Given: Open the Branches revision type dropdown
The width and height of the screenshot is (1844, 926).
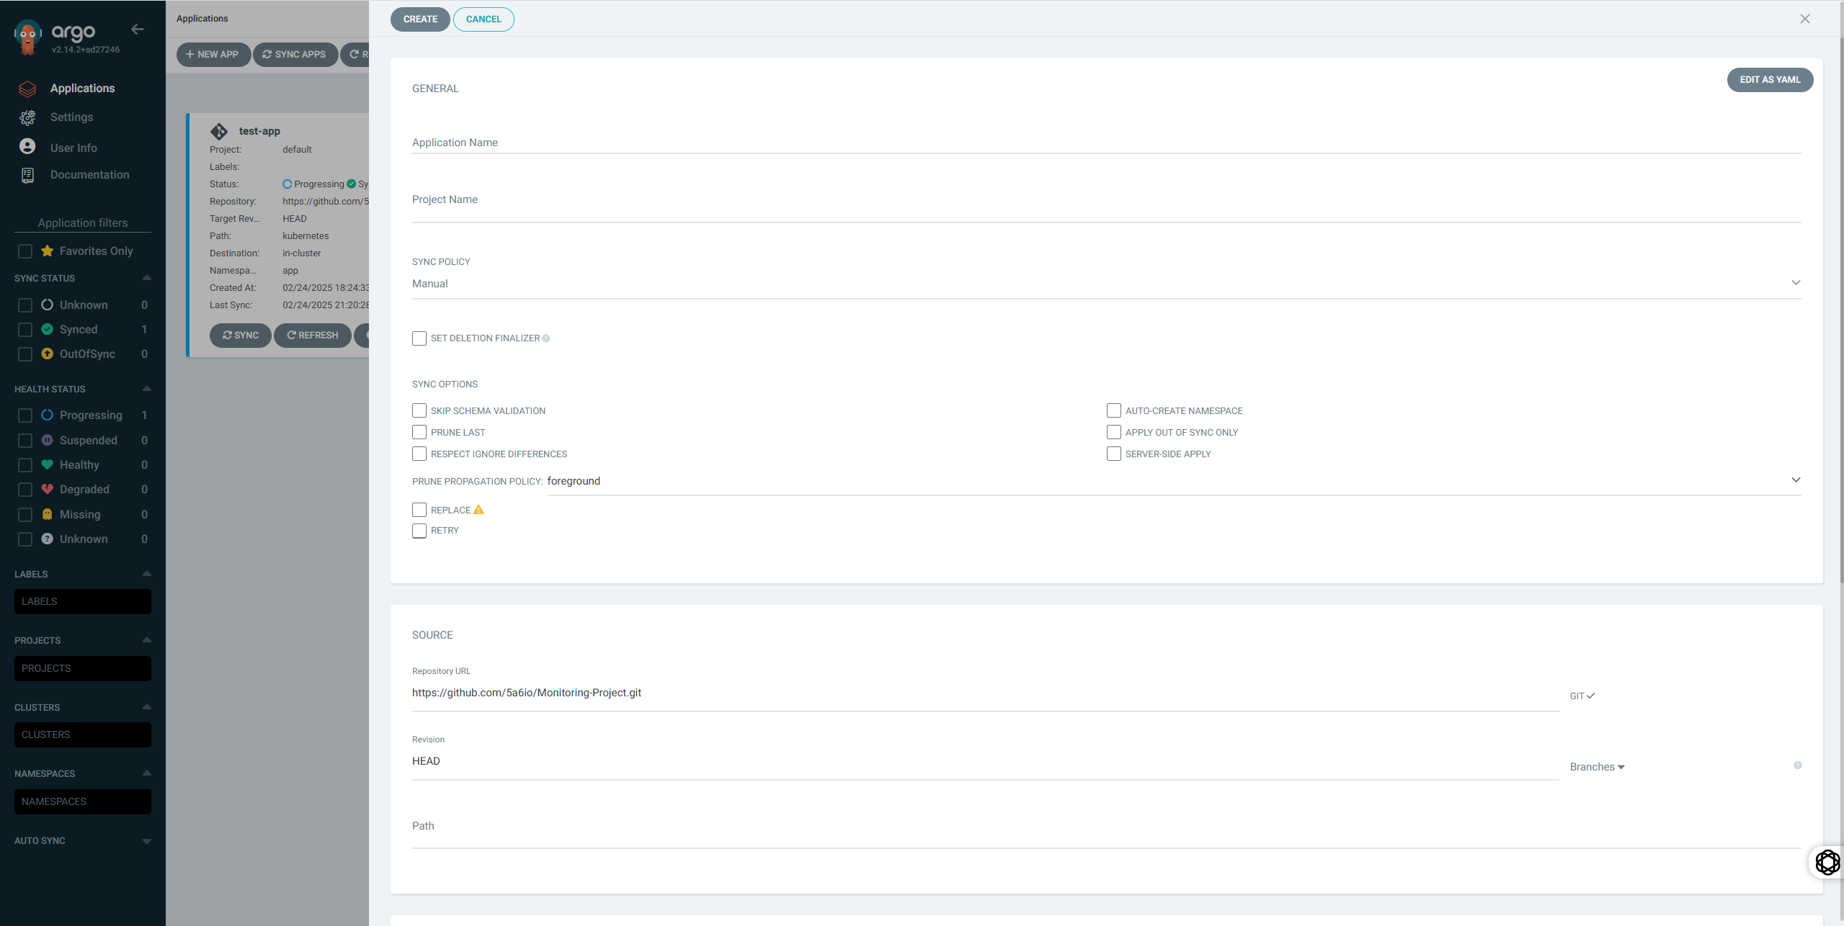Looking at the screenshot, I should point(1597,767).
